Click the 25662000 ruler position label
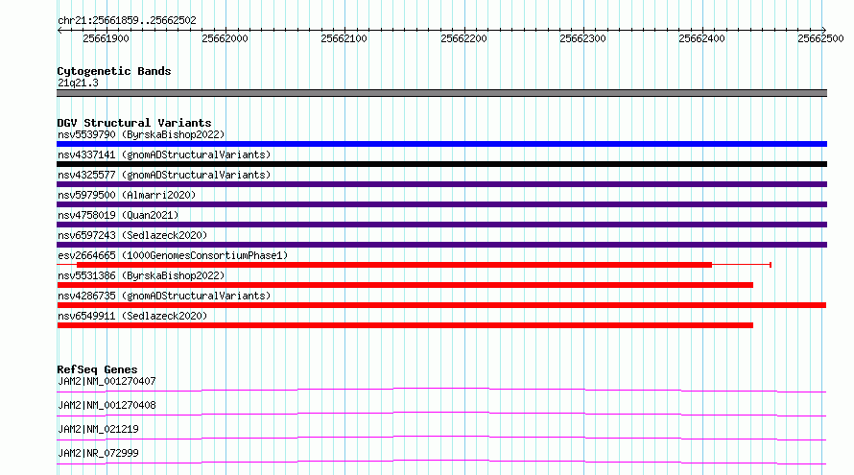 pos(225,38)
